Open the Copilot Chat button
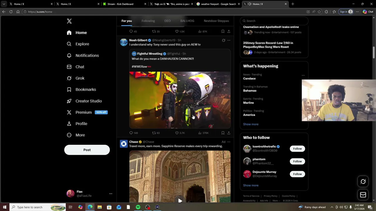 [368, 12]
